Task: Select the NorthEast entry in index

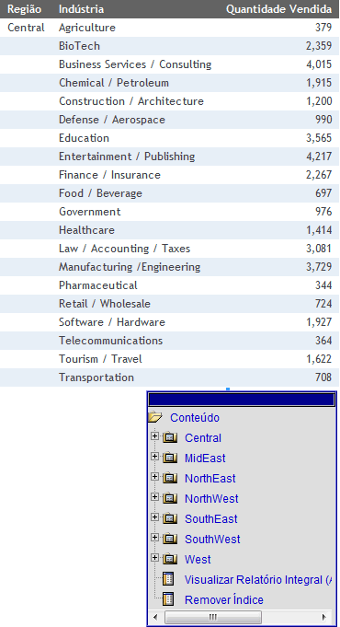Action: pyautogui.click(x=210, y=478)
